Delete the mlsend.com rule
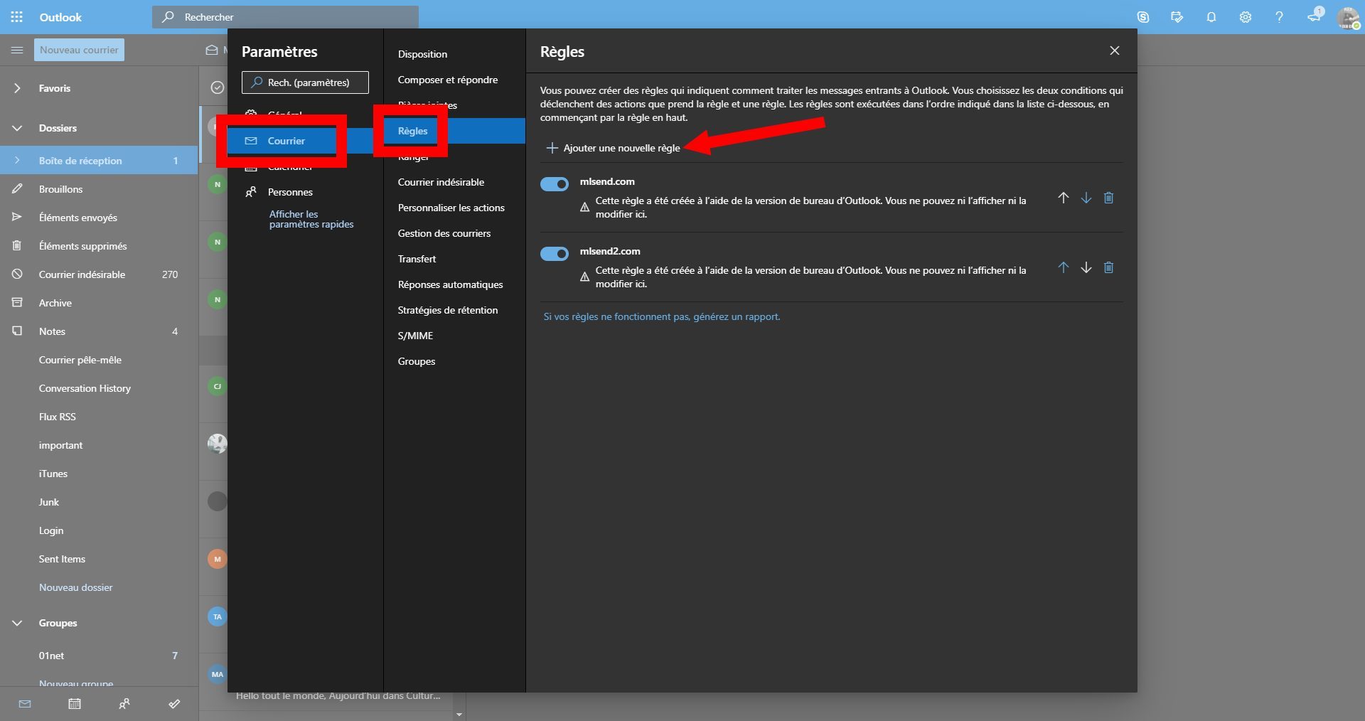The height and width of the screenshot is (721, 1365). [1108, 198]
